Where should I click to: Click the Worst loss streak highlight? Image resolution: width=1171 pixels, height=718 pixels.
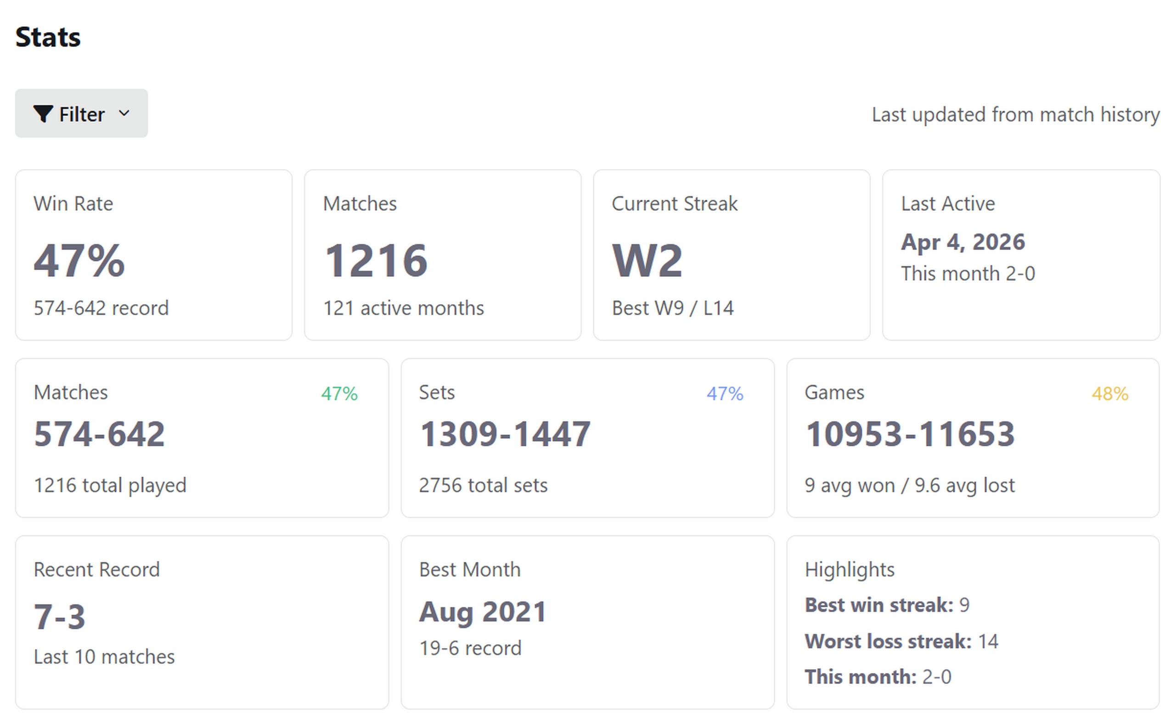[x=901, y=641]
